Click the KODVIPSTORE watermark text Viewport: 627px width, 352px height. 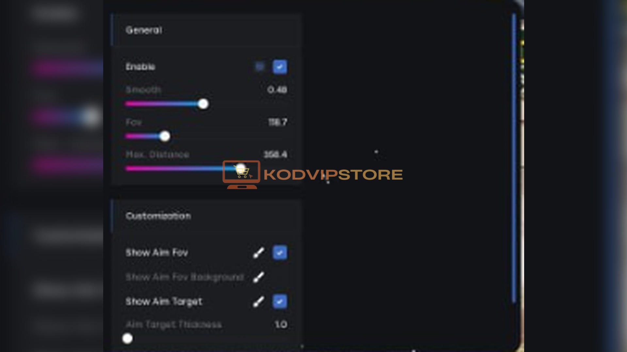pos(333,175)
